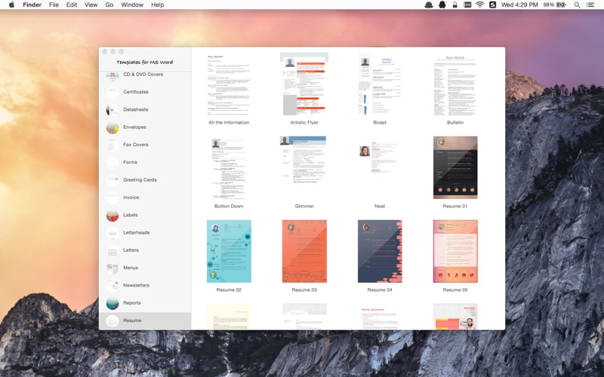Click the Glimmer template name
604x377 pixels.
[x=304, y=206]
